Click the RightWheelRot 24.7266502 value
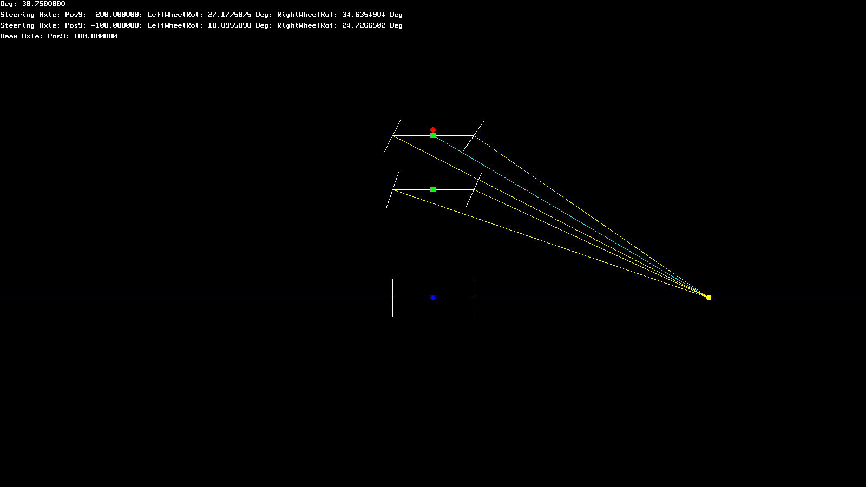Screen dimensions: 866x487 (364, 25)
